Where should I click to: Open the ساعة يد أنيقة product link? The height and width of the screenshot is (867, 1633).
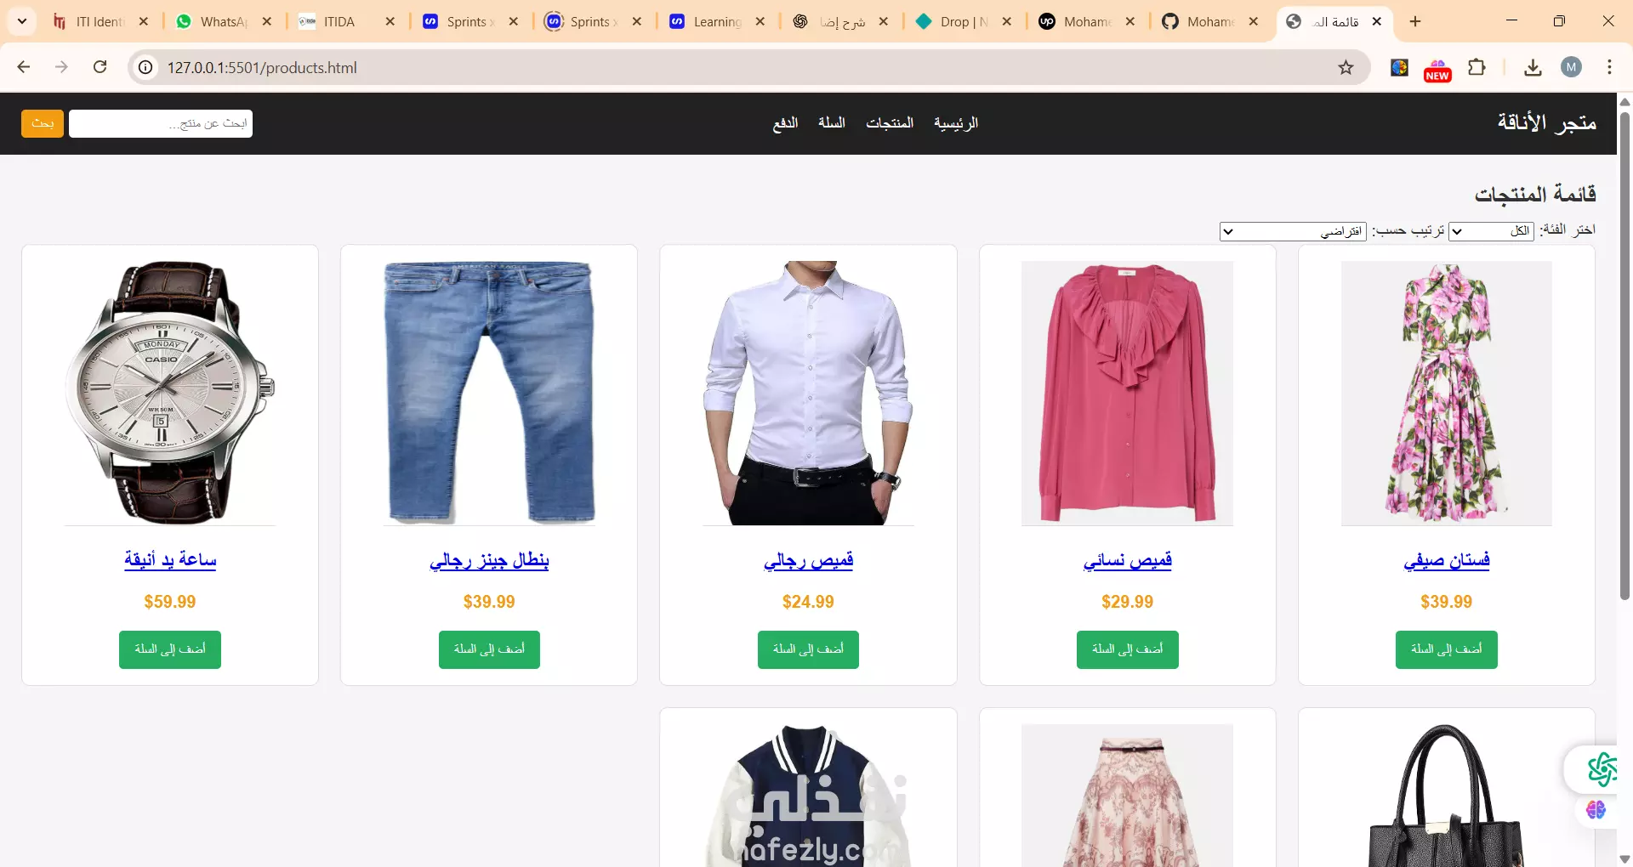point(170,560)
